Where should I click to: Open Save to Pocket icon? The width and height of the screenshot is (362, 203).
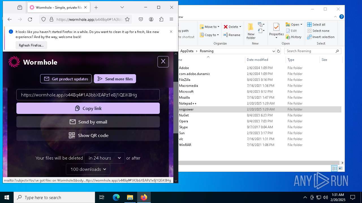coord(141,19)
